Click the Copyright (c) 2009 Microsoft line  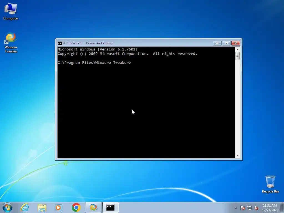pos(127,54)
